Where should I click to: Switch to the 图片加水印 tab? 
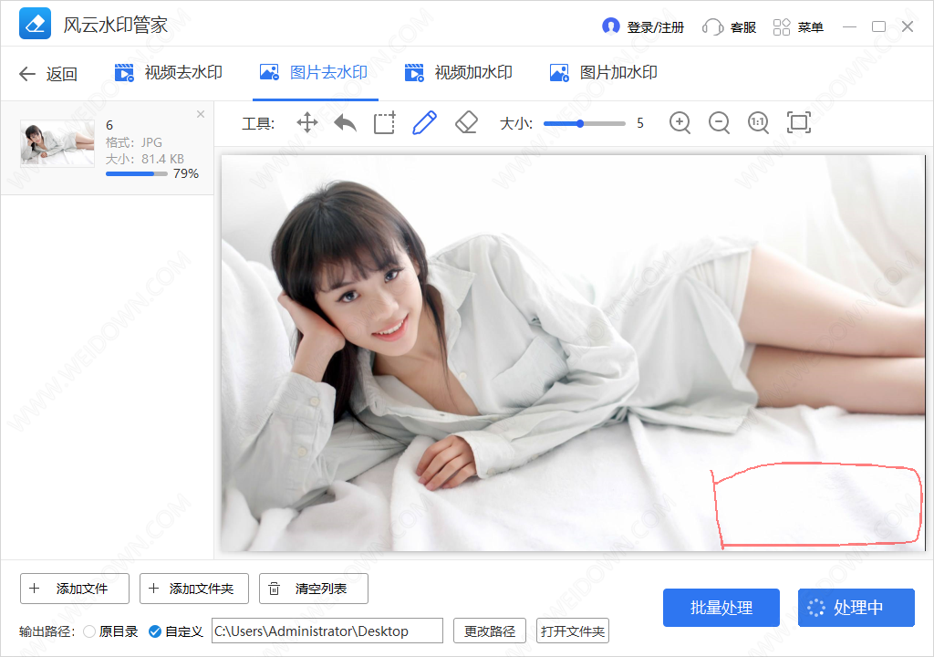tap(604, 73)
